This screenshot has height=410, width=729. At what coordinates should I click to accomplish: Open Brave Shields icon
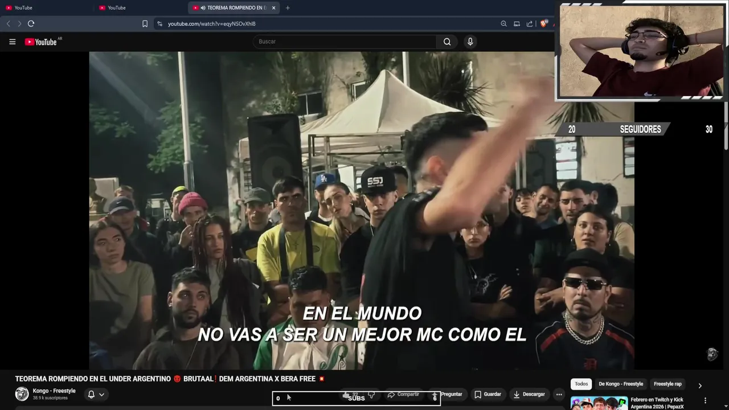(x=543, y=24)
